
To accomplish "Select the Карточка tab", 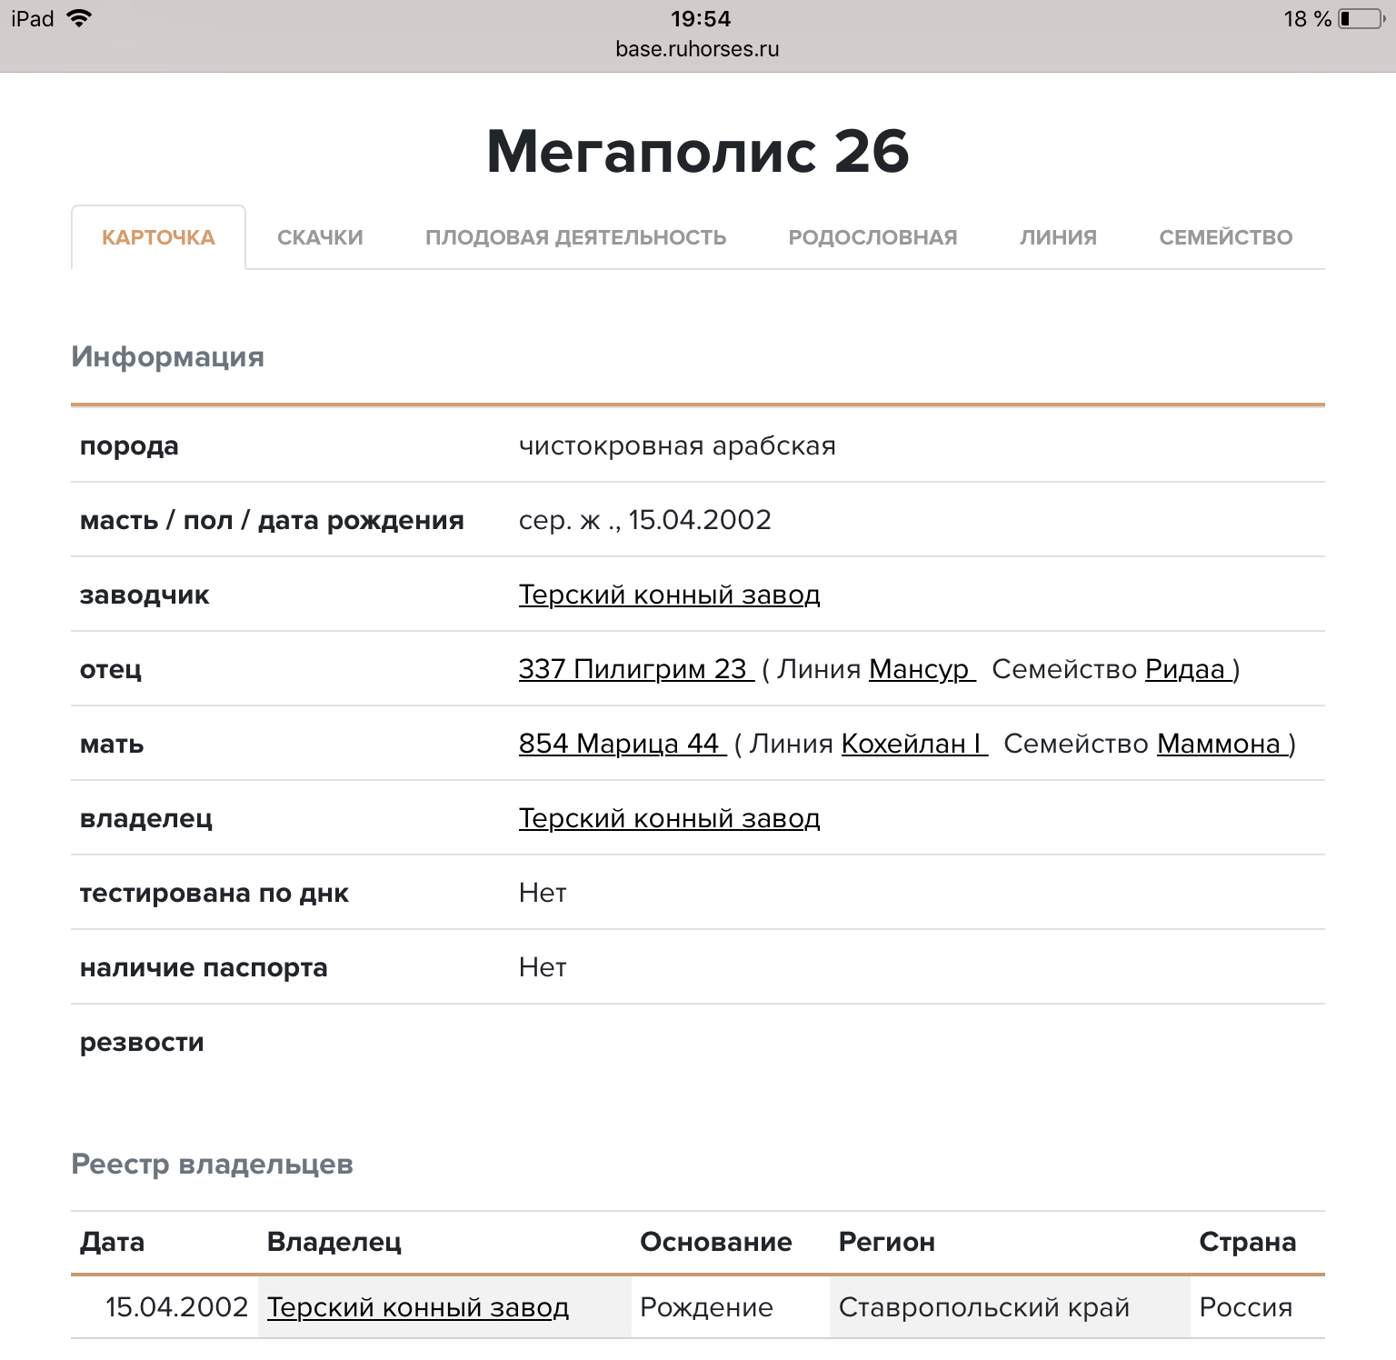I will click(158, 237).
